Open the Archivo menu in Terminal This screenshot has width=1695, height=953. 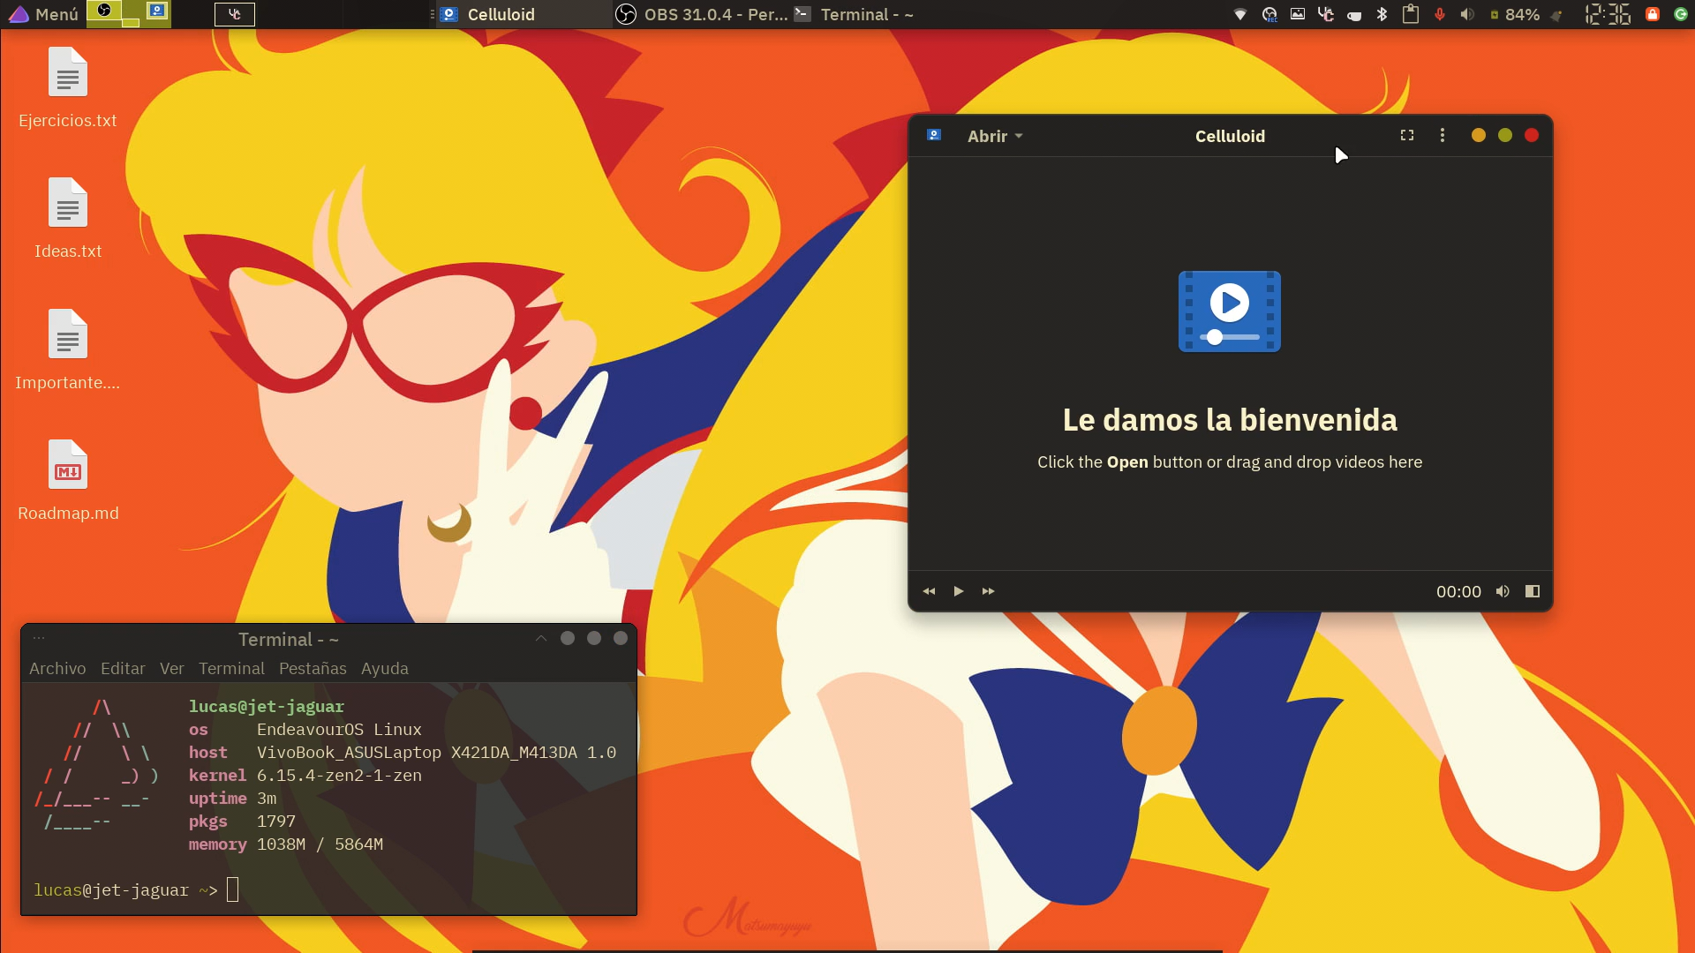click(x=57, y=668)
